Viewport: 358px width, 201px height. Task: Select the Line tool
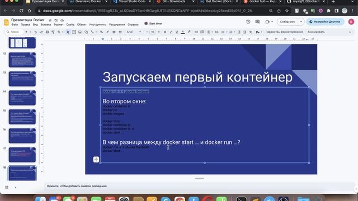[x=92, y=32]
